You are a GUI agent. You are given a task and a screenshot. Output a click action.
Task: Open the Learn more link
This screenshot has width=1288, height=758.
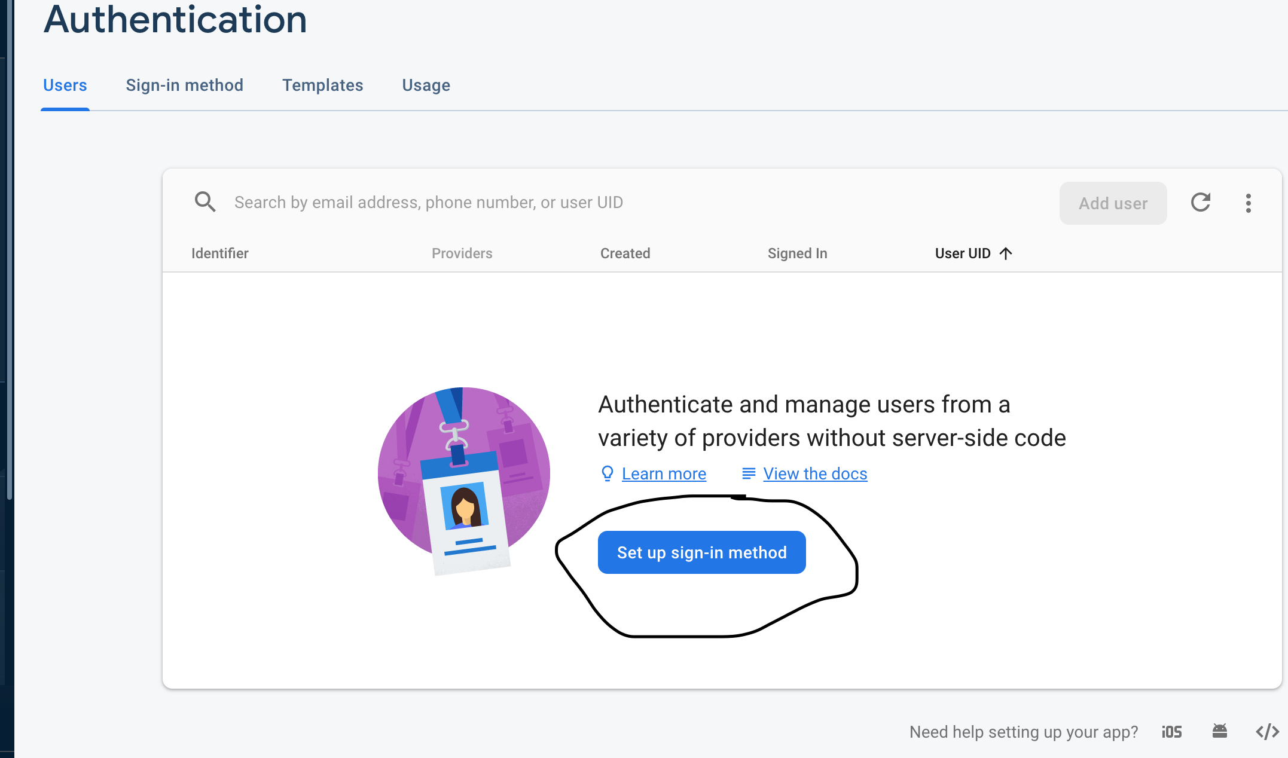[x=664, y=473]
